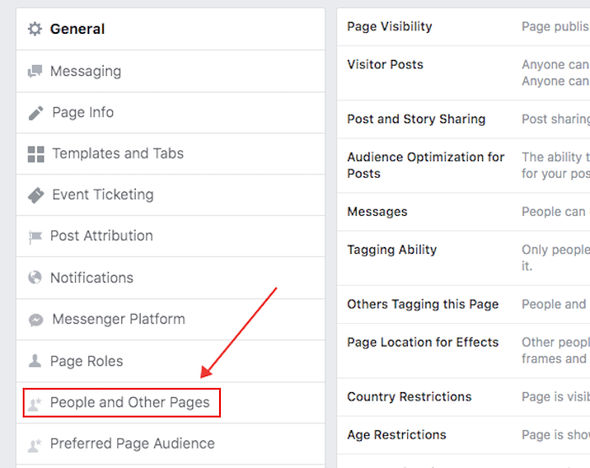Viewport: 590px width, 468px height.
Task: Edit the Post and Story Sharing setting
Action: coord(416,119)
